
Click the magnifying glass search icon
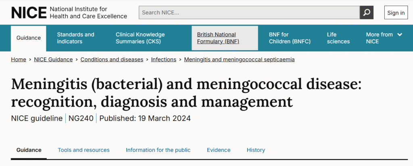coord(366,12)
